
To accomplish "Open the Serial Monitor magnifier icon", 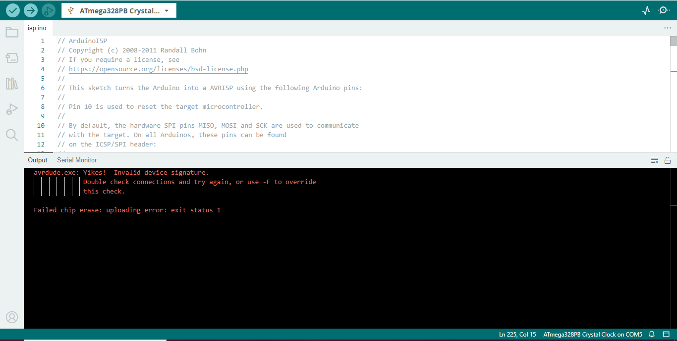I will 664,10.
